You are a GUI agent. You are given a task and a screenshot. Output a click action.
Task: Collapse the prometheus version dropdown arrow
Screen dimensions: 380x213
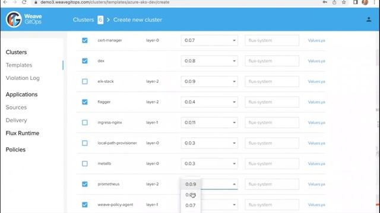tap(234, 184)
